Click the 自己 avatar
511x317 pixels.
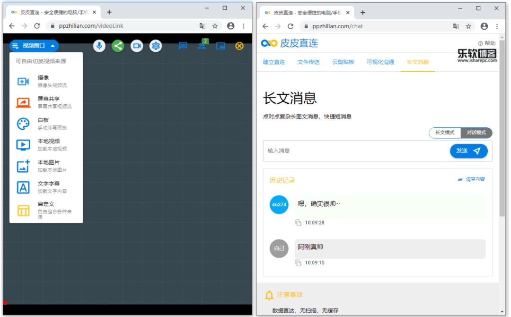[x=279, y=249]
